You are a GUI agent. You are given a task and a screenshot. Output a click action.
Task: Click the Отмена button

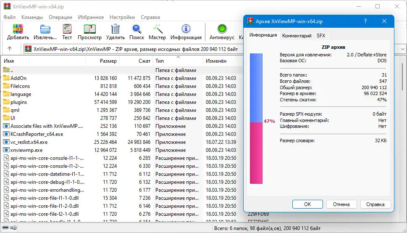click(x=341, y=204)
